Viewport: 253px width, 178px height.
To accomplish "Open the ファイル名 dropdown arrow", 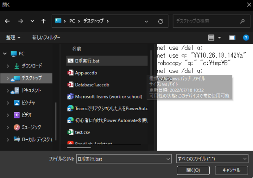I will [168, 159].
